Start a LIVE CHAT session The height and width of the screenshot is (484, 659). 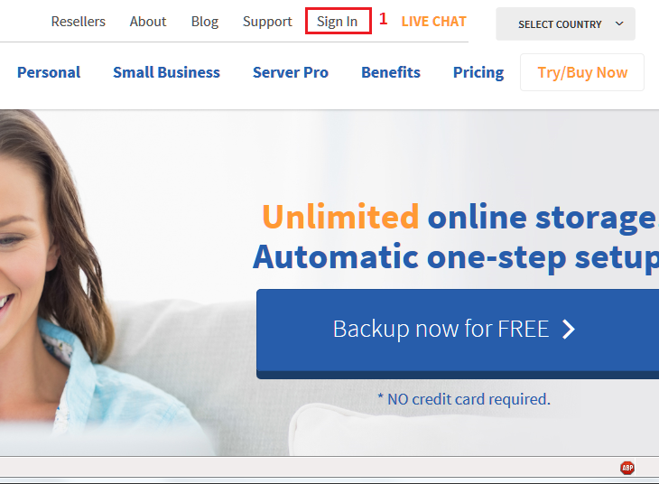[433, 22]
